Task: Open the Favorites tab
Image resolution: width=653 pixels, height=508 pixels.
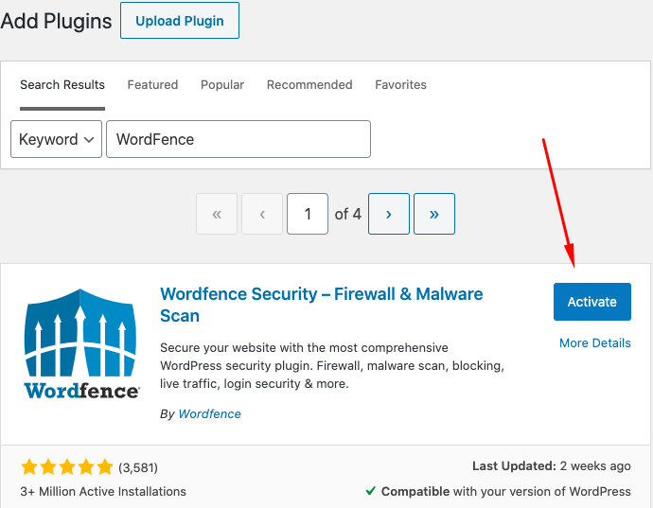Action: 400,84
